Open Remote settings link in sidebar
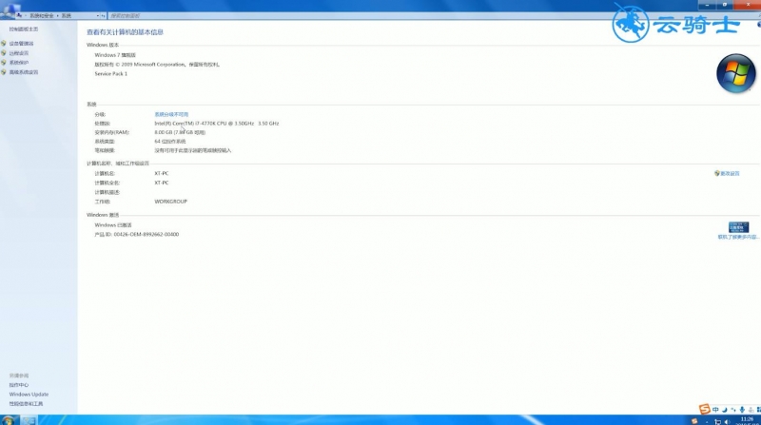 pyautogui.click(x=19, y=53)
